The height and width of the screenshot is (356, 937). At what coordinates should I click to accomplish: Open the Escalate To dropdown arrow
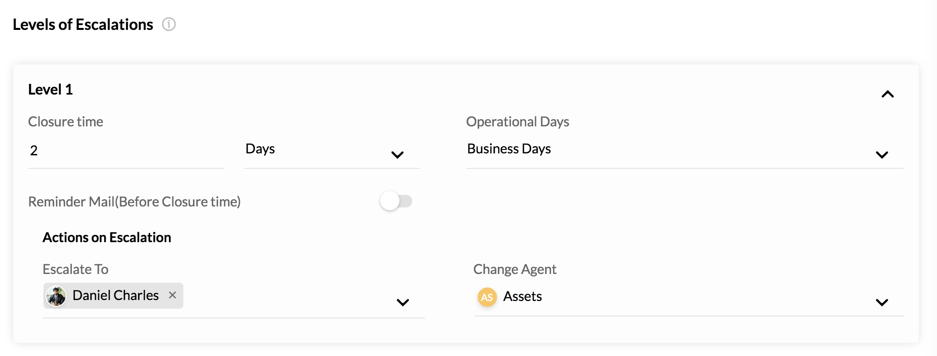[402, 302]
